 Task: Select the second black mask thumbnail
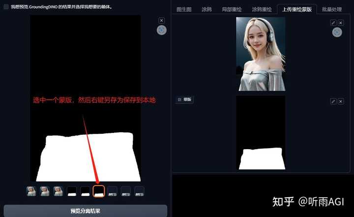tap(86, 191)
